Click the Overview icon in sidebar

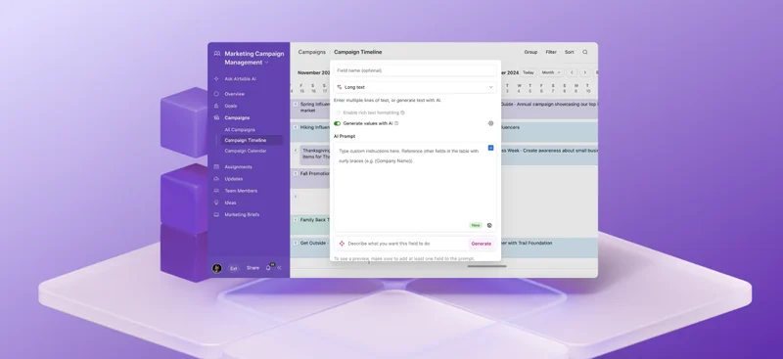coord(216,94)
